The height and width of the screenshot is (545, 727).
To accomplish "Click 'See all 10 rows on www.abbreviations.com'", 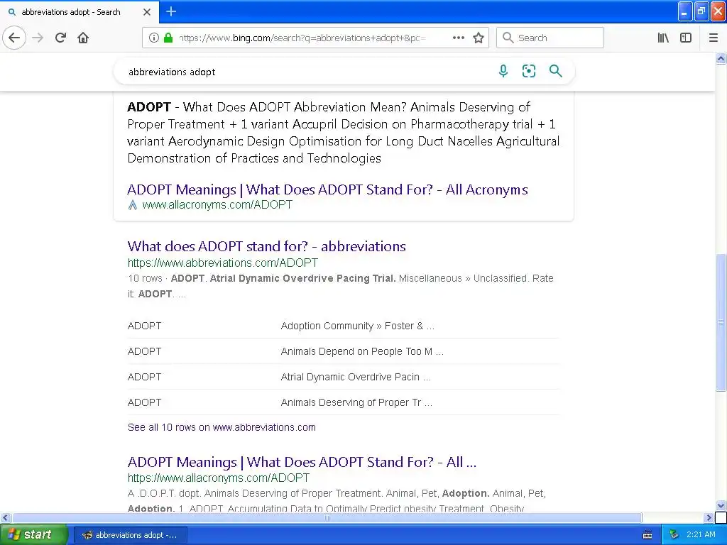I will (x=222, y=427).
